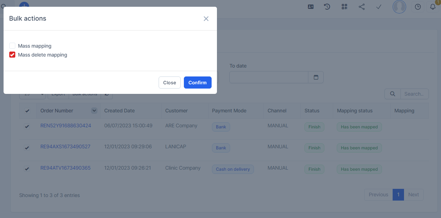Click the clock icon near the bell
The width and height of the screenshot is (441, 218).
pyautogui.click(x=418, y=7)
